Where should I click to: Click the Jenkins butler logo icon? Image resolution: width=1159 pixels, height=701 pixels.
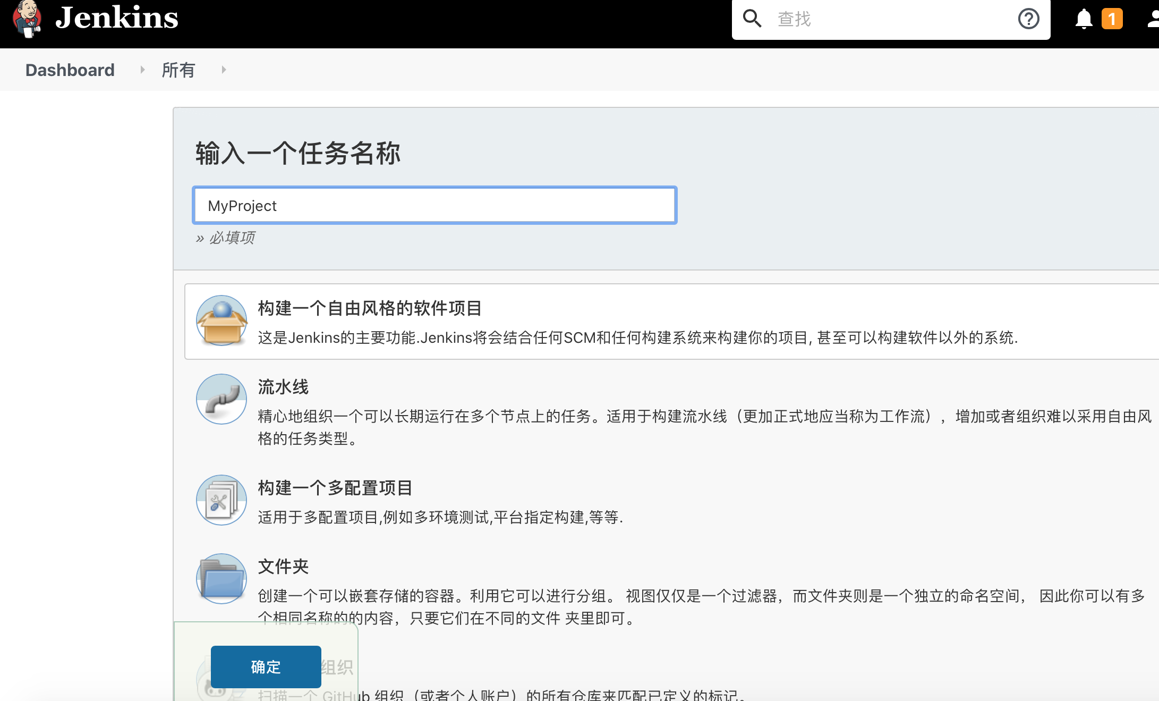click(x=27, y=19)
